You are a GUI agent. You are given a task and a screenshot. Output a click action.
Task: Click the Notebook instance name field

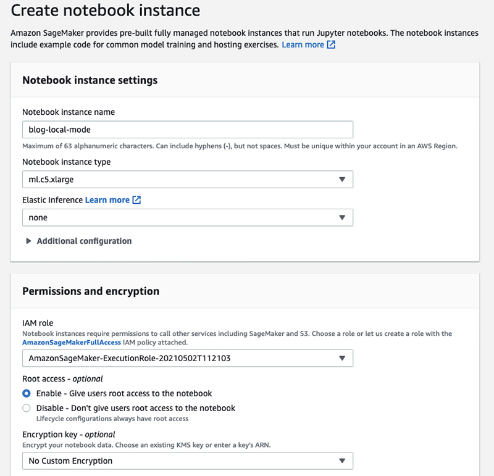[x=188, y=130]
